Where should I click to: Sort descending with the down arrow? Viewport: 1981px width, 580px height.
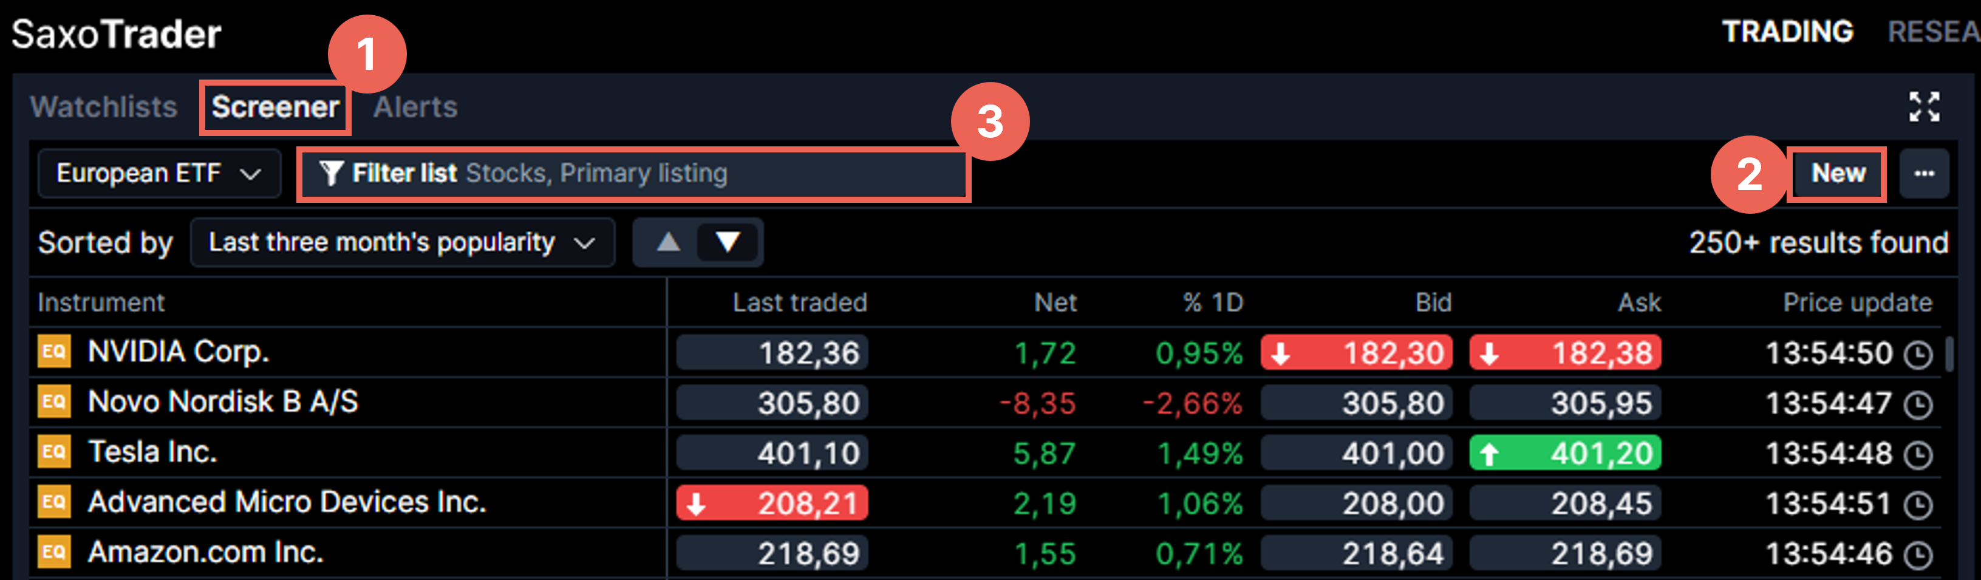(728, 243)
